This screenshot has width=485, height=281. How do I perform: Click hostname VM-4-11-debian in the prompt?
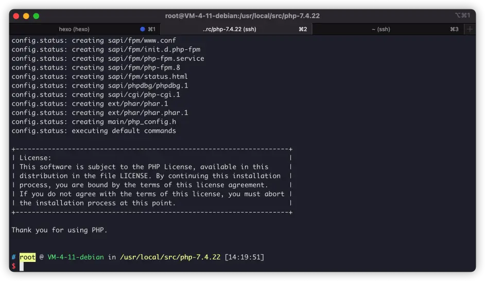(x=76, y=257)
